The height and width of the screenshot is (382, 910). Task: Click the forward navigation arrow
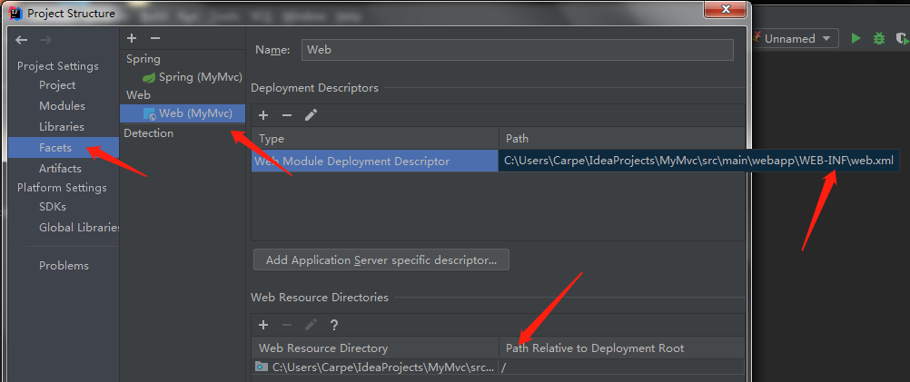point(45,39)
